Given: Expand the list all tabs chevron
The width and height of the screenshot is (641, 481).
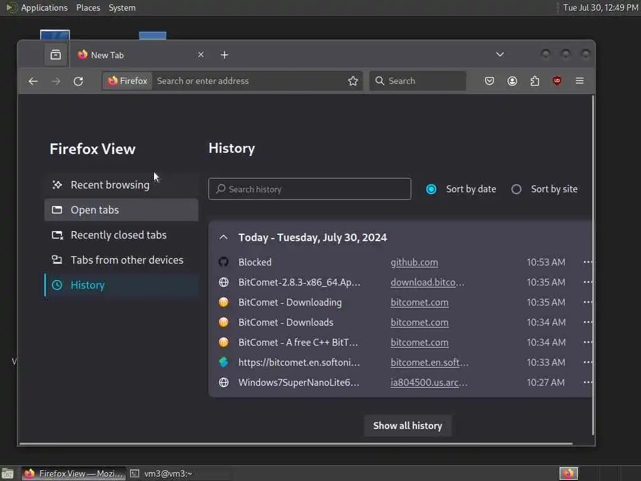Looking at the screenshot, I should (x=500, y=54).
